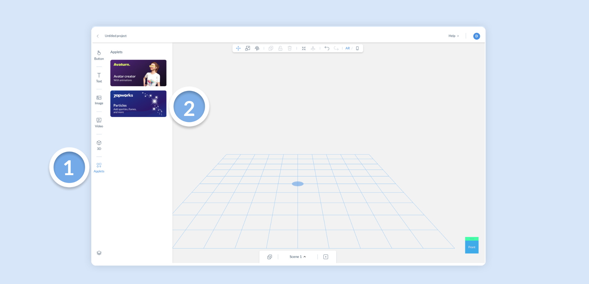Expand the Scene 1 selector

click(x=298, y=257)
